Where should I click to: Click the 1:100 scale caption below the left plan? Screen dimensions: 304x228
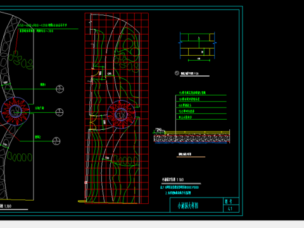coord(6,206)
